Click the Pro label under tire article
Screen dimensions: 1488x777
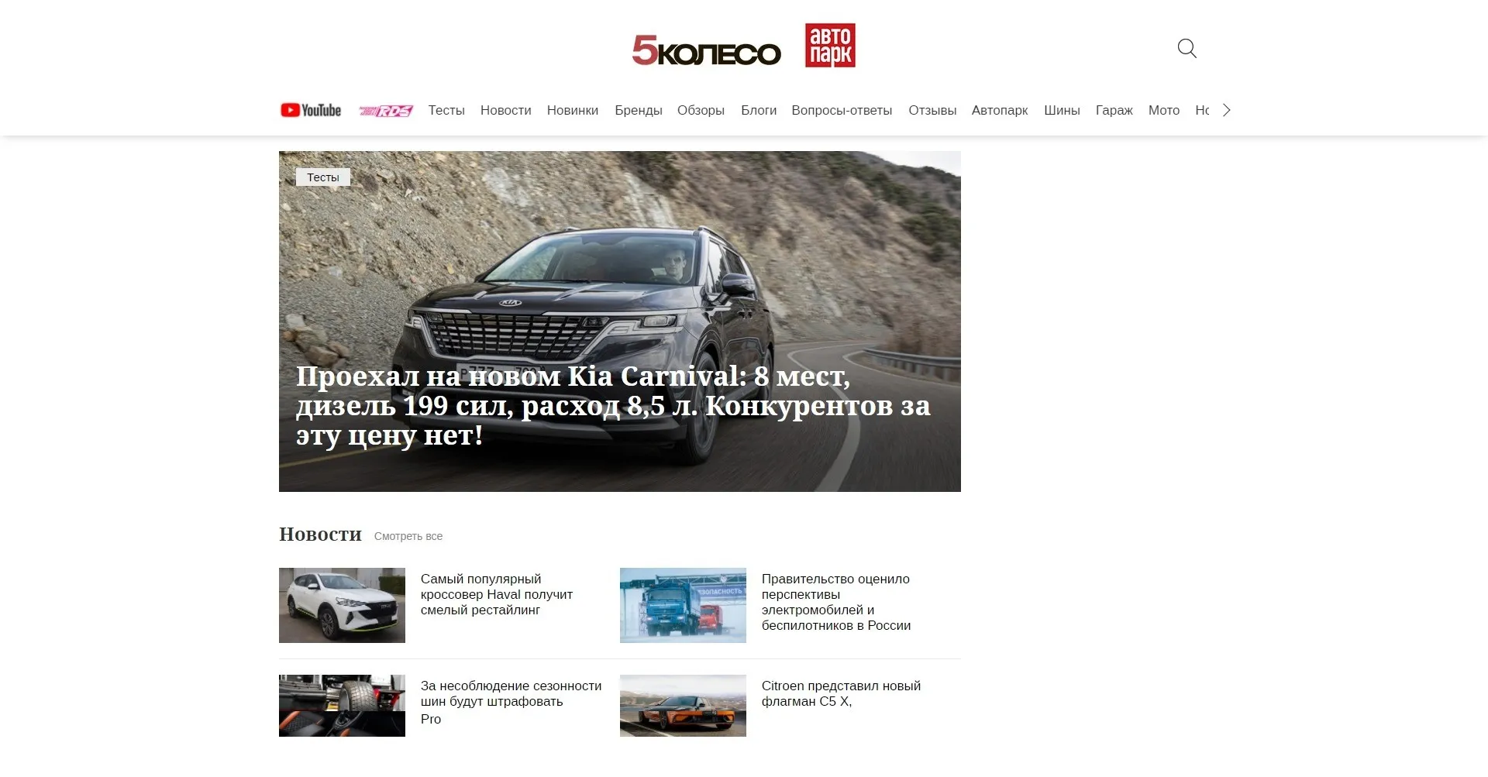[x=431, y=719]
